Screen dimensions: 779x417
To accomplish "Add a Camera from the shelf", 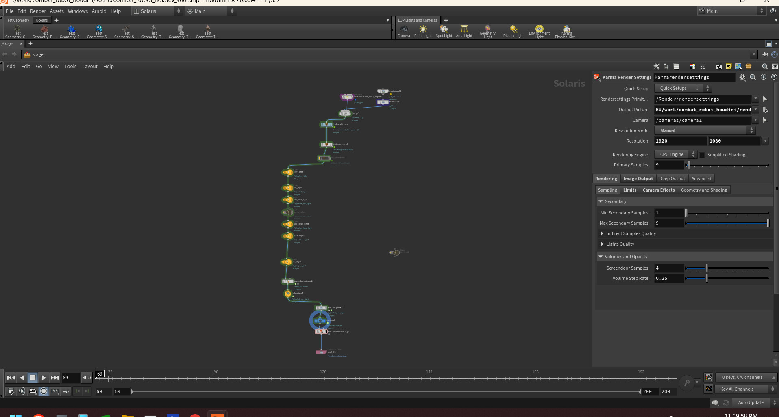I will [x=404, y=31].
